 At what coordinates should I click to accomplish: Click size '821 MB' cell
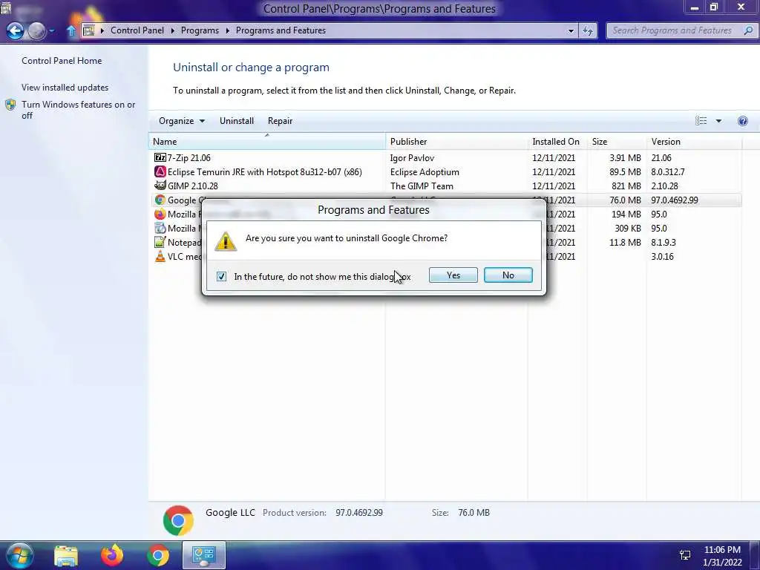pos(626,186)
